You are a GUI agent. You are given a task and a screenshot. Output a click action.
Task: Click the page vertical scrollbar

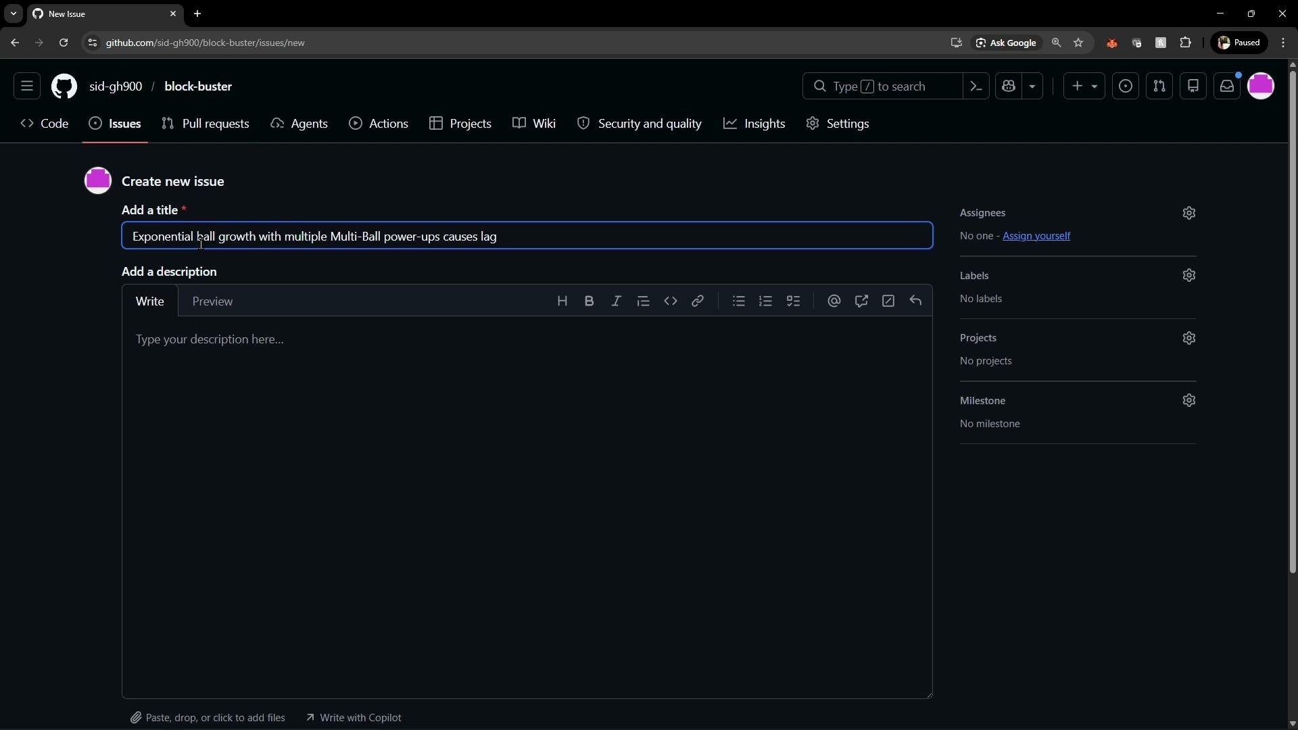click(1293, 321)
